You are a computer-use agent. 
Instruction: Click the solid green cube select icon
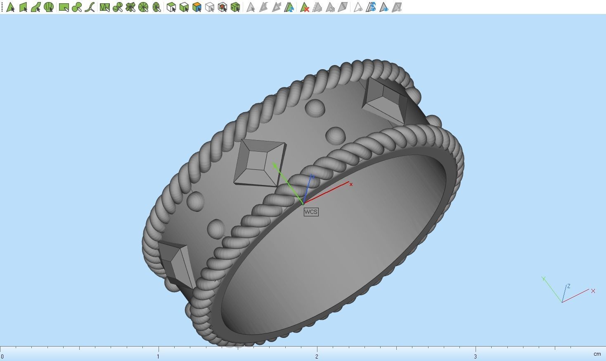pyautogui.click(x=235, y=7)
